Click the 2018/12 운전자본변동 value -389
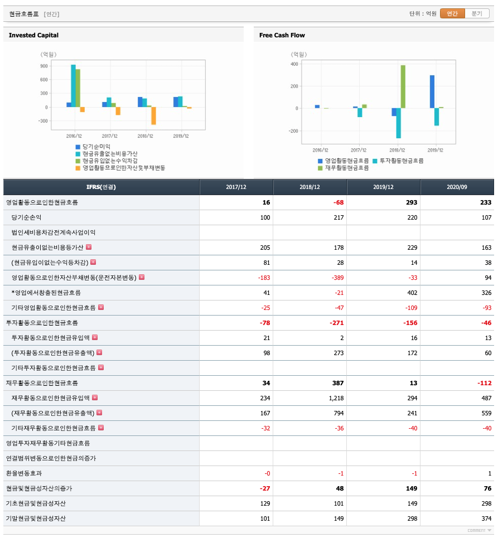 pyautogui.click(x=338, y=278)
